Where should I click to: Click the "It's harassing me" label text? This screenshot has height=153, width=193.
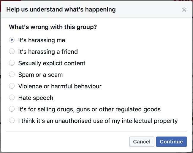[42, 40]
